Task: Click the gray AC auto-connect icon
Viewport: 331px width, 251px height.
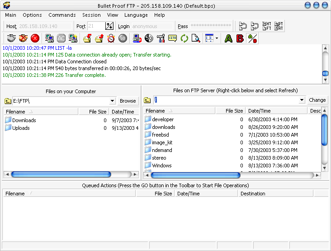Action: (x=61, y=38)
